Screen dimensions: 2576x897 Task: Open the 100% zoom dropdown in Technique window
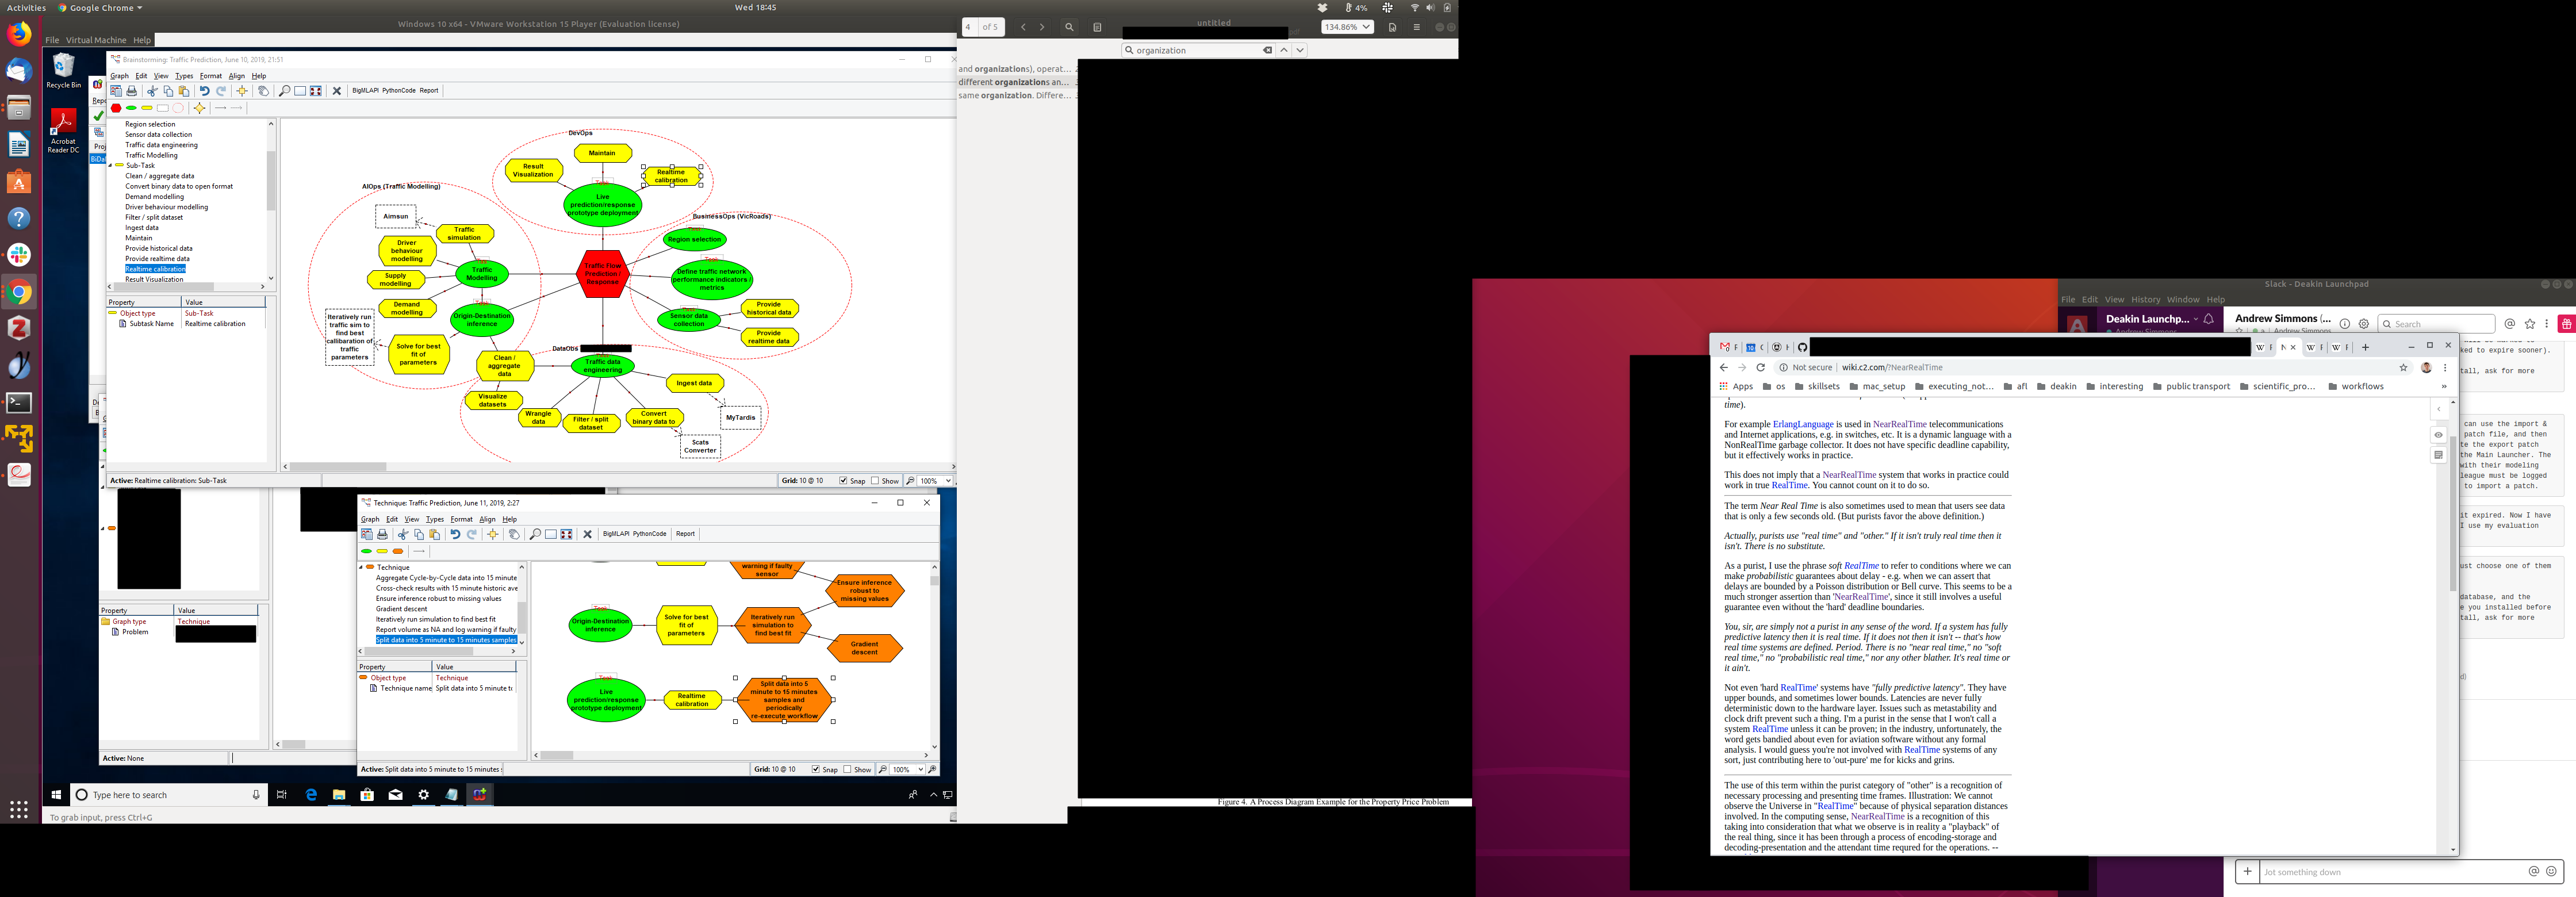click(919, 769)
